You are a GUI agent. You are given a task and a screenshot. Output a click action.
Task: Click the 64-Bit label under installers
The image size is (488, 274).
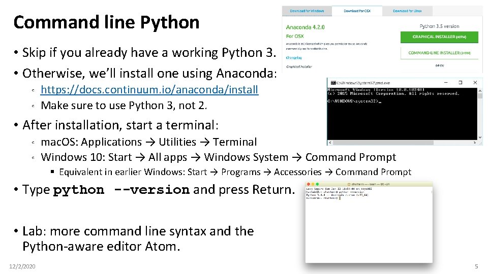pos(439,65)
